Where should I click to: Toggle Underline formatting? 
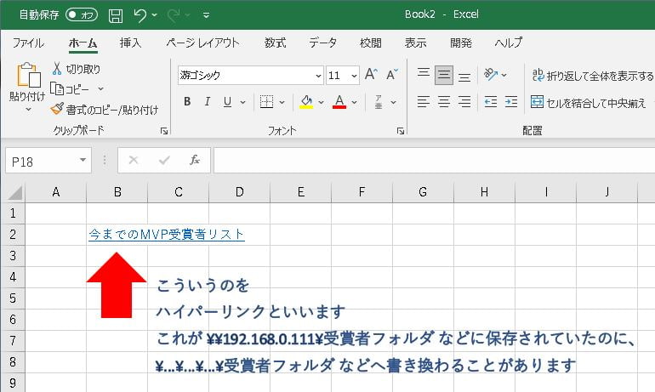227,101
